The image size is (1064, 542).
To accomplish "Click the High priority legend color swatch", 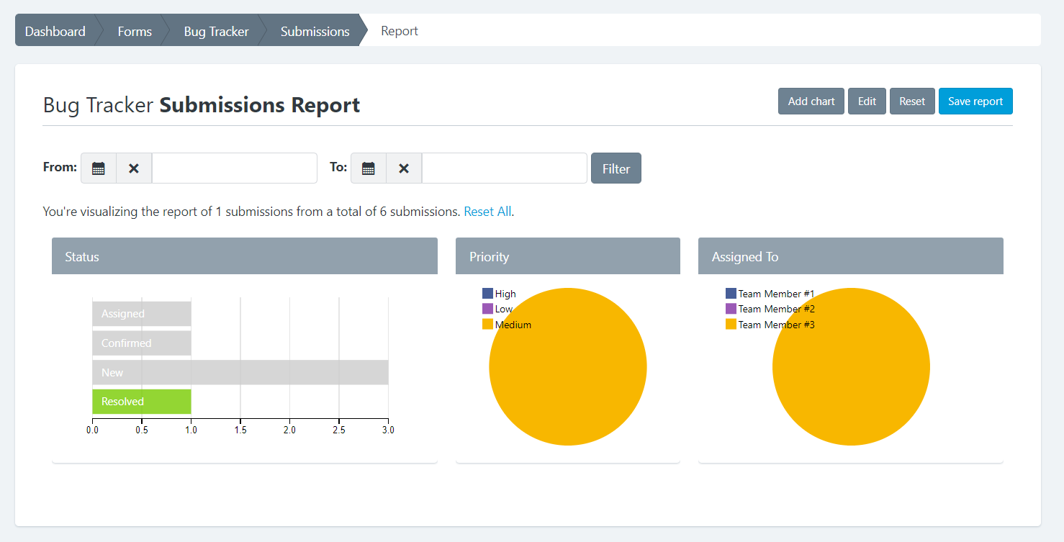I will tap(487, 294).
